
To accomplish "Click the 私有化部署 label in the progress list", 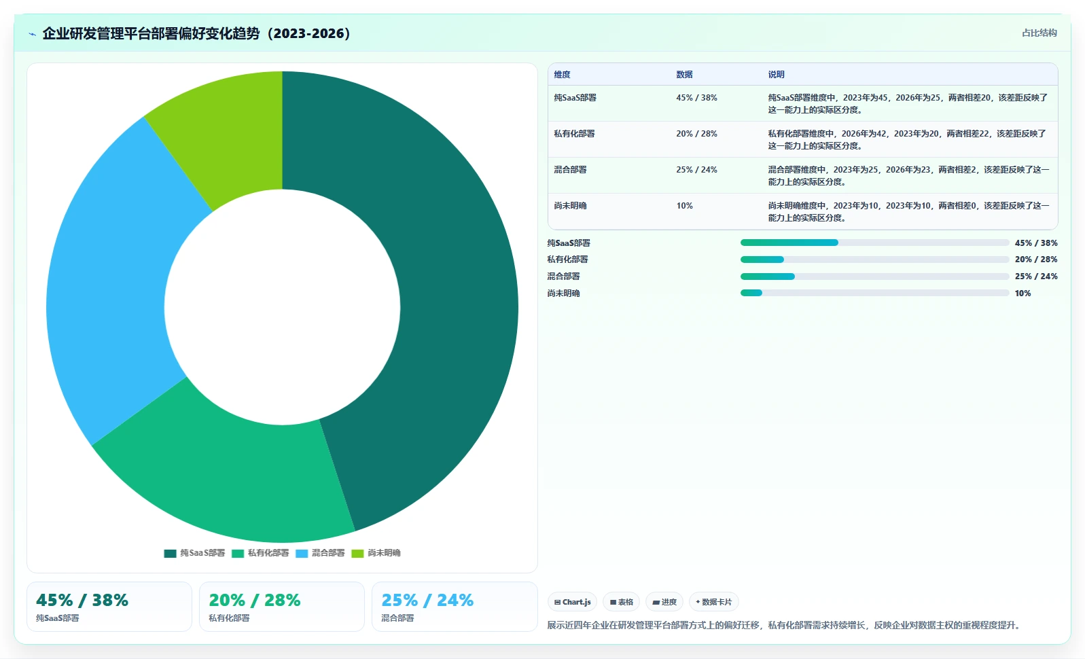I will point(568,260).
